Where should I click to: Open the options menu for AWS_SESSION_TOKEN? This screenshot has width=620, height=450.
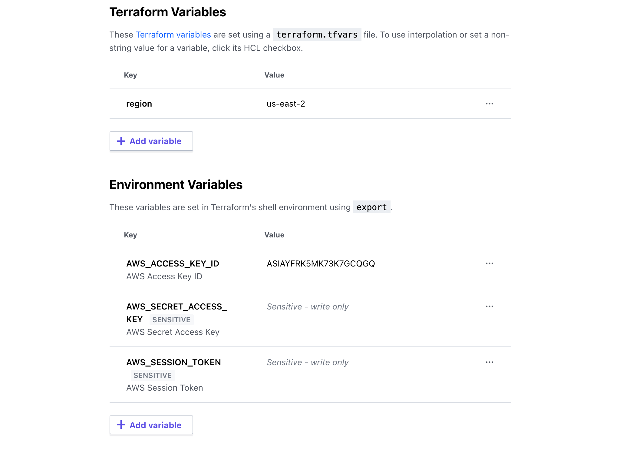tap(490, 362)
